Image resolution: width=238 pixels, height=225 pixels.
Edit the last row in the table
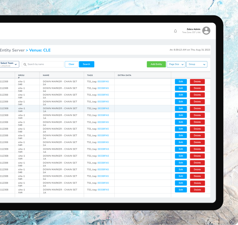[181, 190]
